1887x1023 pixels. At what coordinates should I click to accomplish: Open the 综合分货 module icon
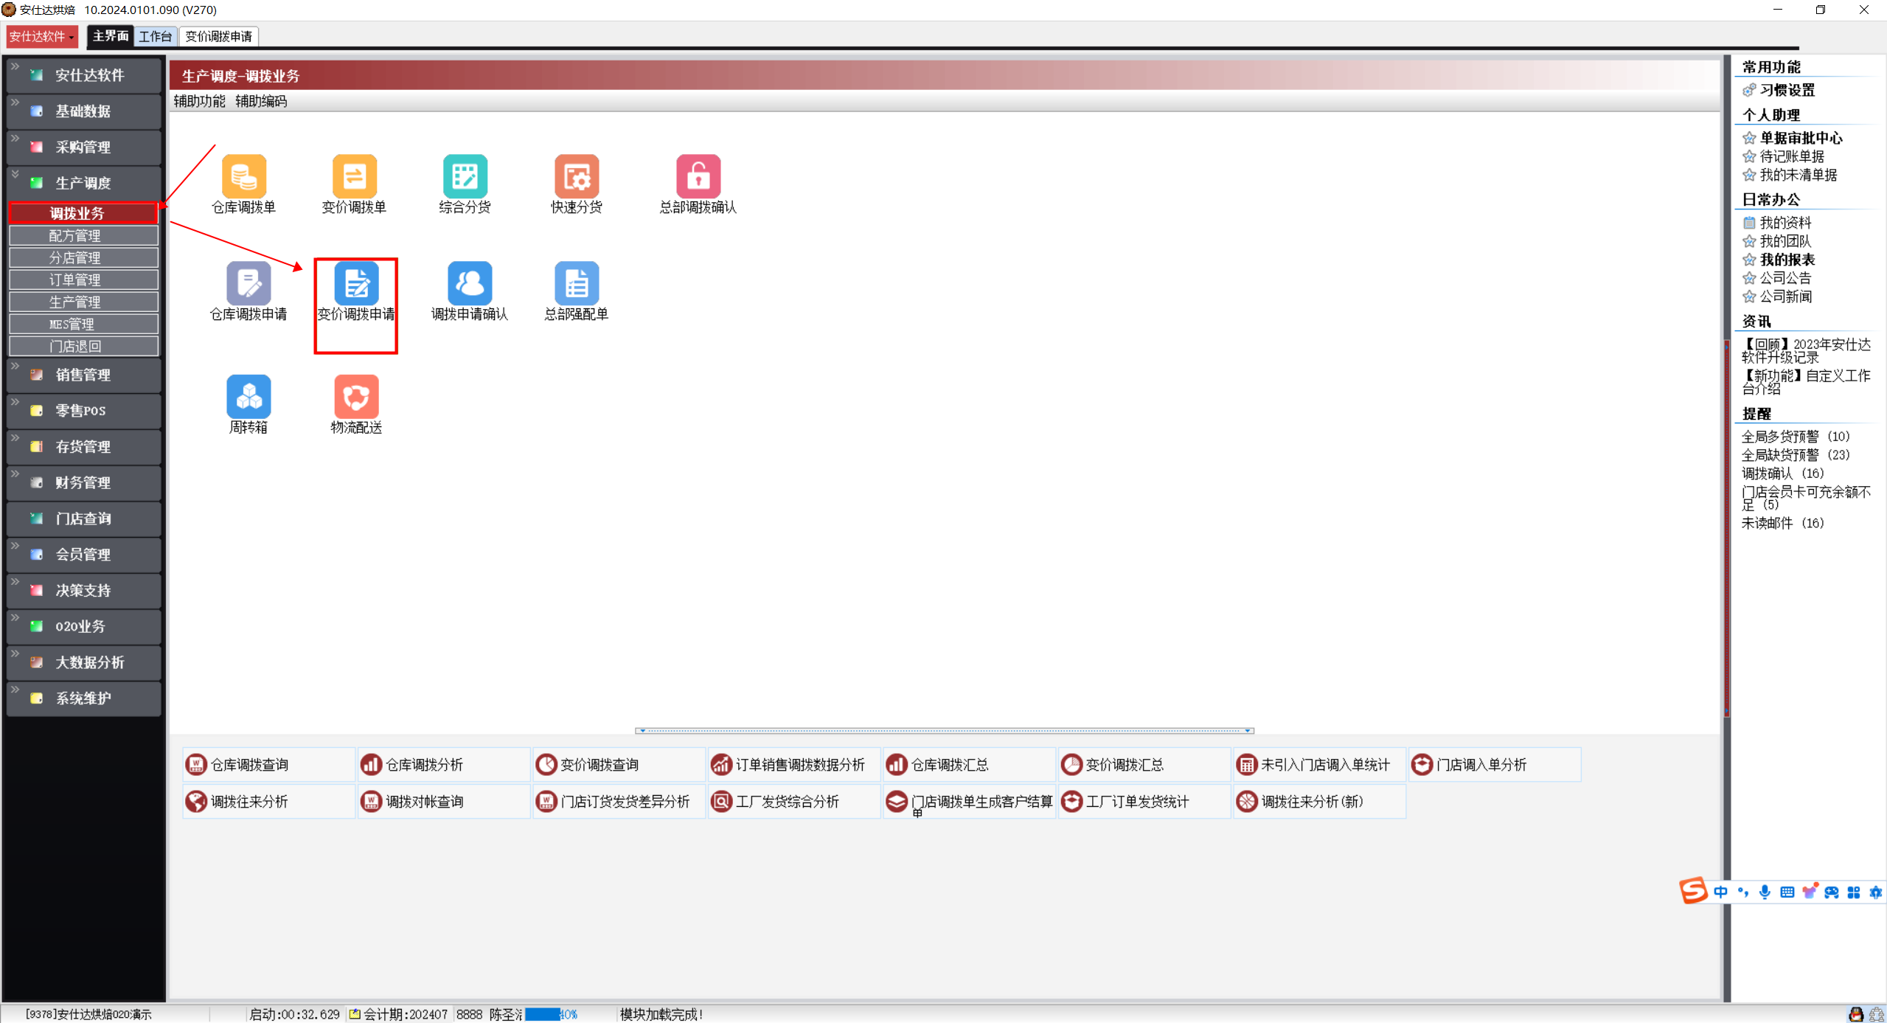[465, 177]
